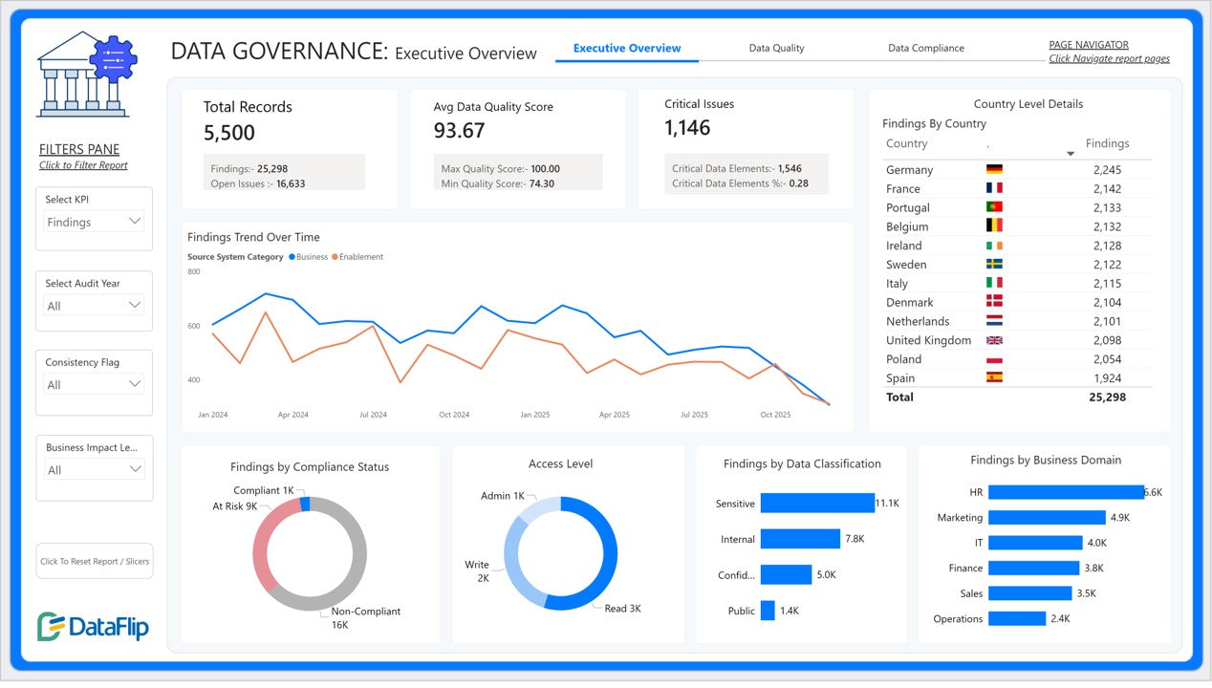Click the Spain flag icon
1212x688 pixels.
tap(994, 378)
